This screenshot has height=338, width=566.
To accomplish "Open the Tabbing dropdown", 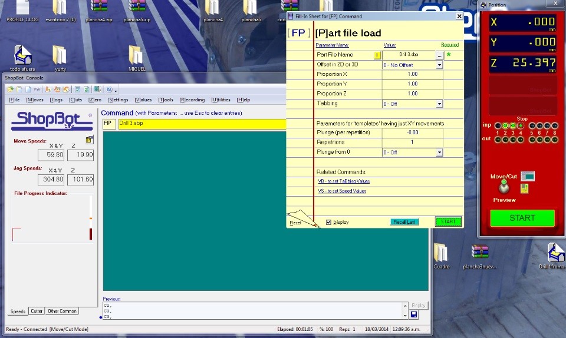I will point(439,104).
